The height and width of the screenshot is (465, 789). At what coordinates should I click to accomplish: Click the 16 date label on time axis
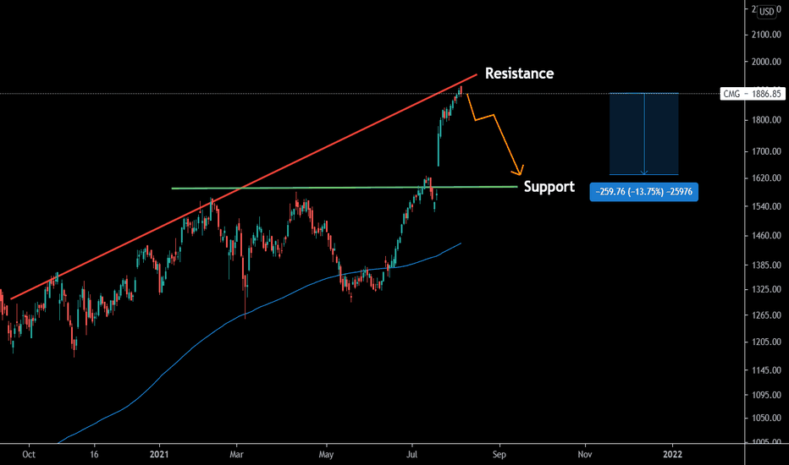[94, 455]
